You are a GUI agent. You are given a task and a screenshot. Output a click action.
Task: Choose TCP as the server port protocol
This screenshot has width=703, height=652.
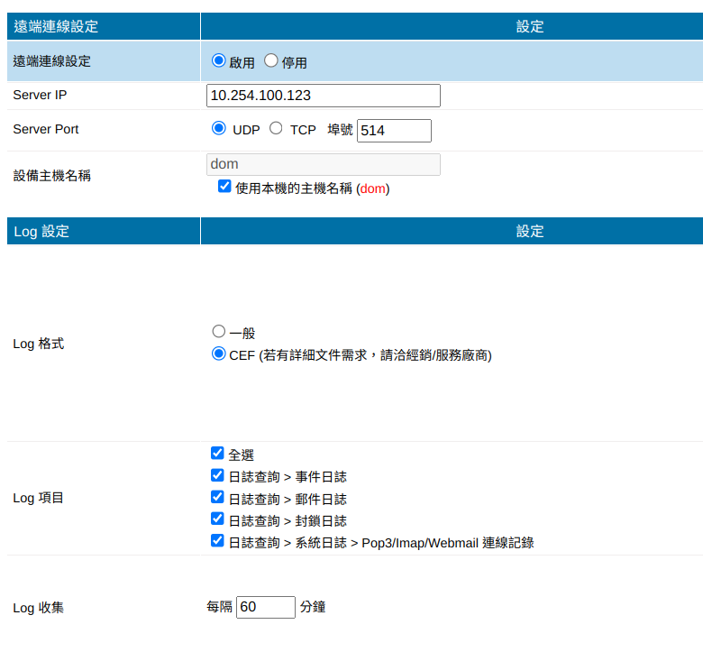click(276, 129)
